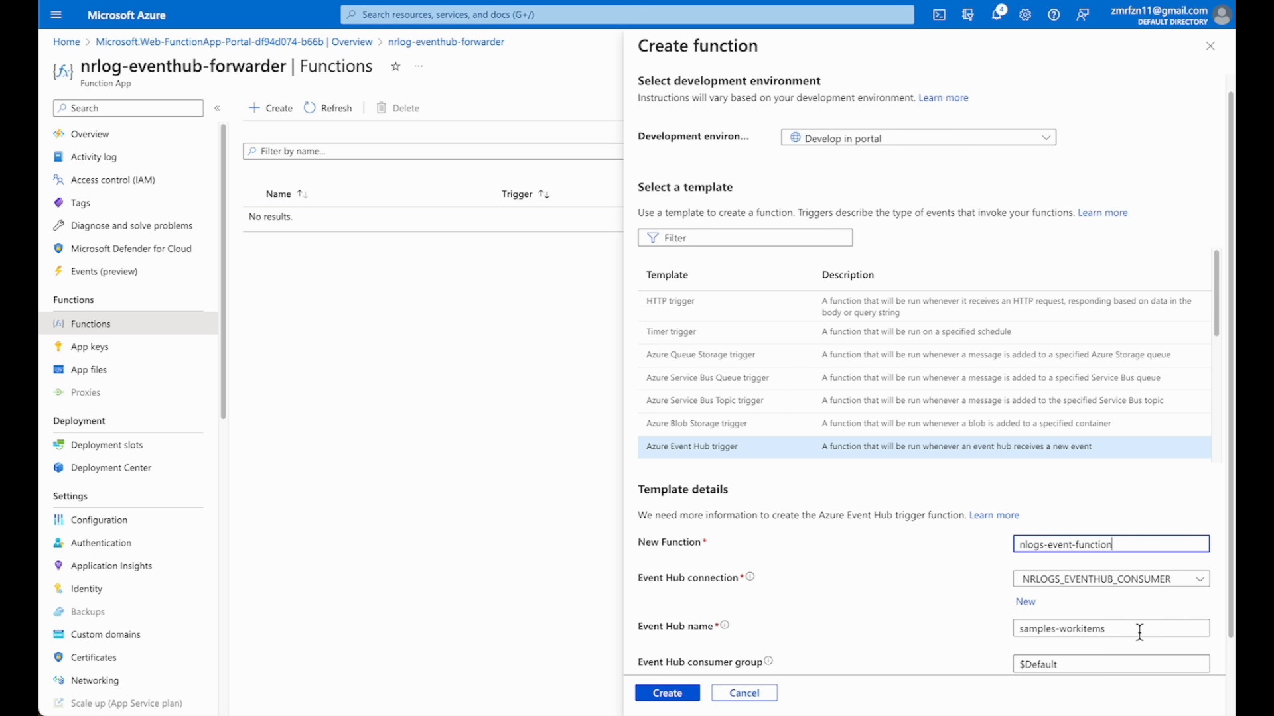Open Learn more for development environment
The height and width of the screenshot is (716, 1274).
pos(943,98)
